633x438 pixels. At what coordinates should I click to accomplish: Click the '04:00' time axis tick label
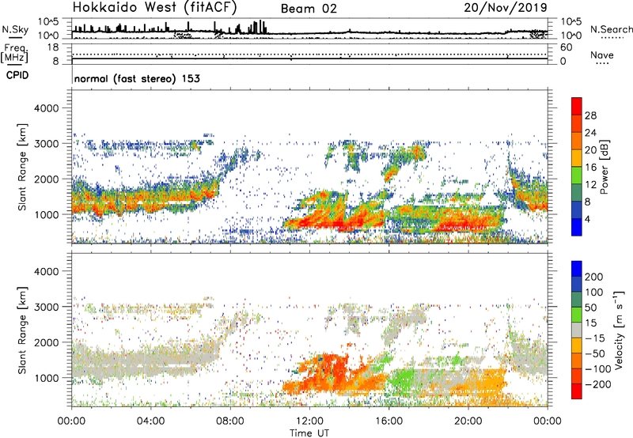150,421
